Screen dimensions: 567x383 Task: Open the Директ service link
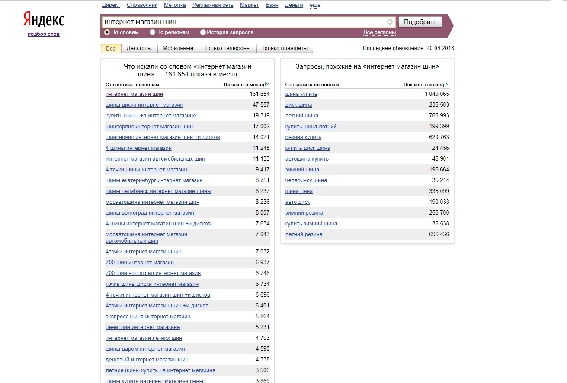coord(111,5)
